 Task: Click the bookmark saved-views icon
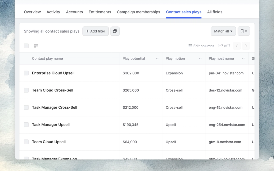point(242,31)
